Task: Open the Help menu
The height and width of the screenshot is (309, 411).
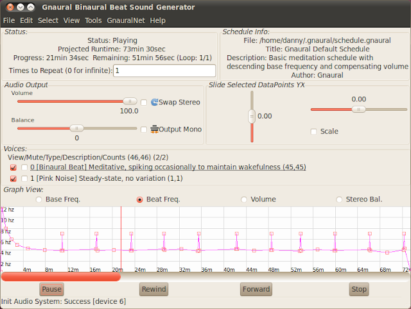Action: pos(157,21)
